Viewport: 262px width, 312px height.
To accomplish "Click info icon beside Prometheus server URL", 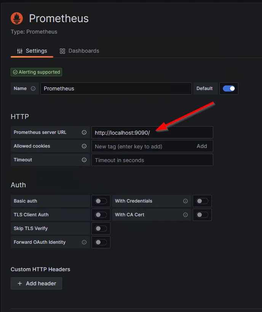I will (84, 132).
